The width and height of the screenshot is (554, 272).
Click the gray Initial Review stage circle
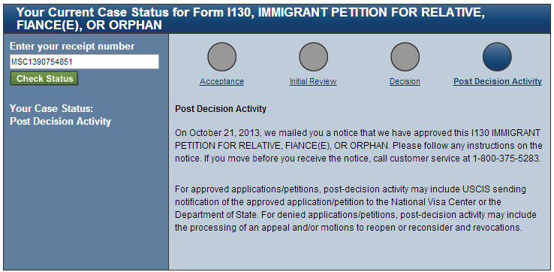313,56
